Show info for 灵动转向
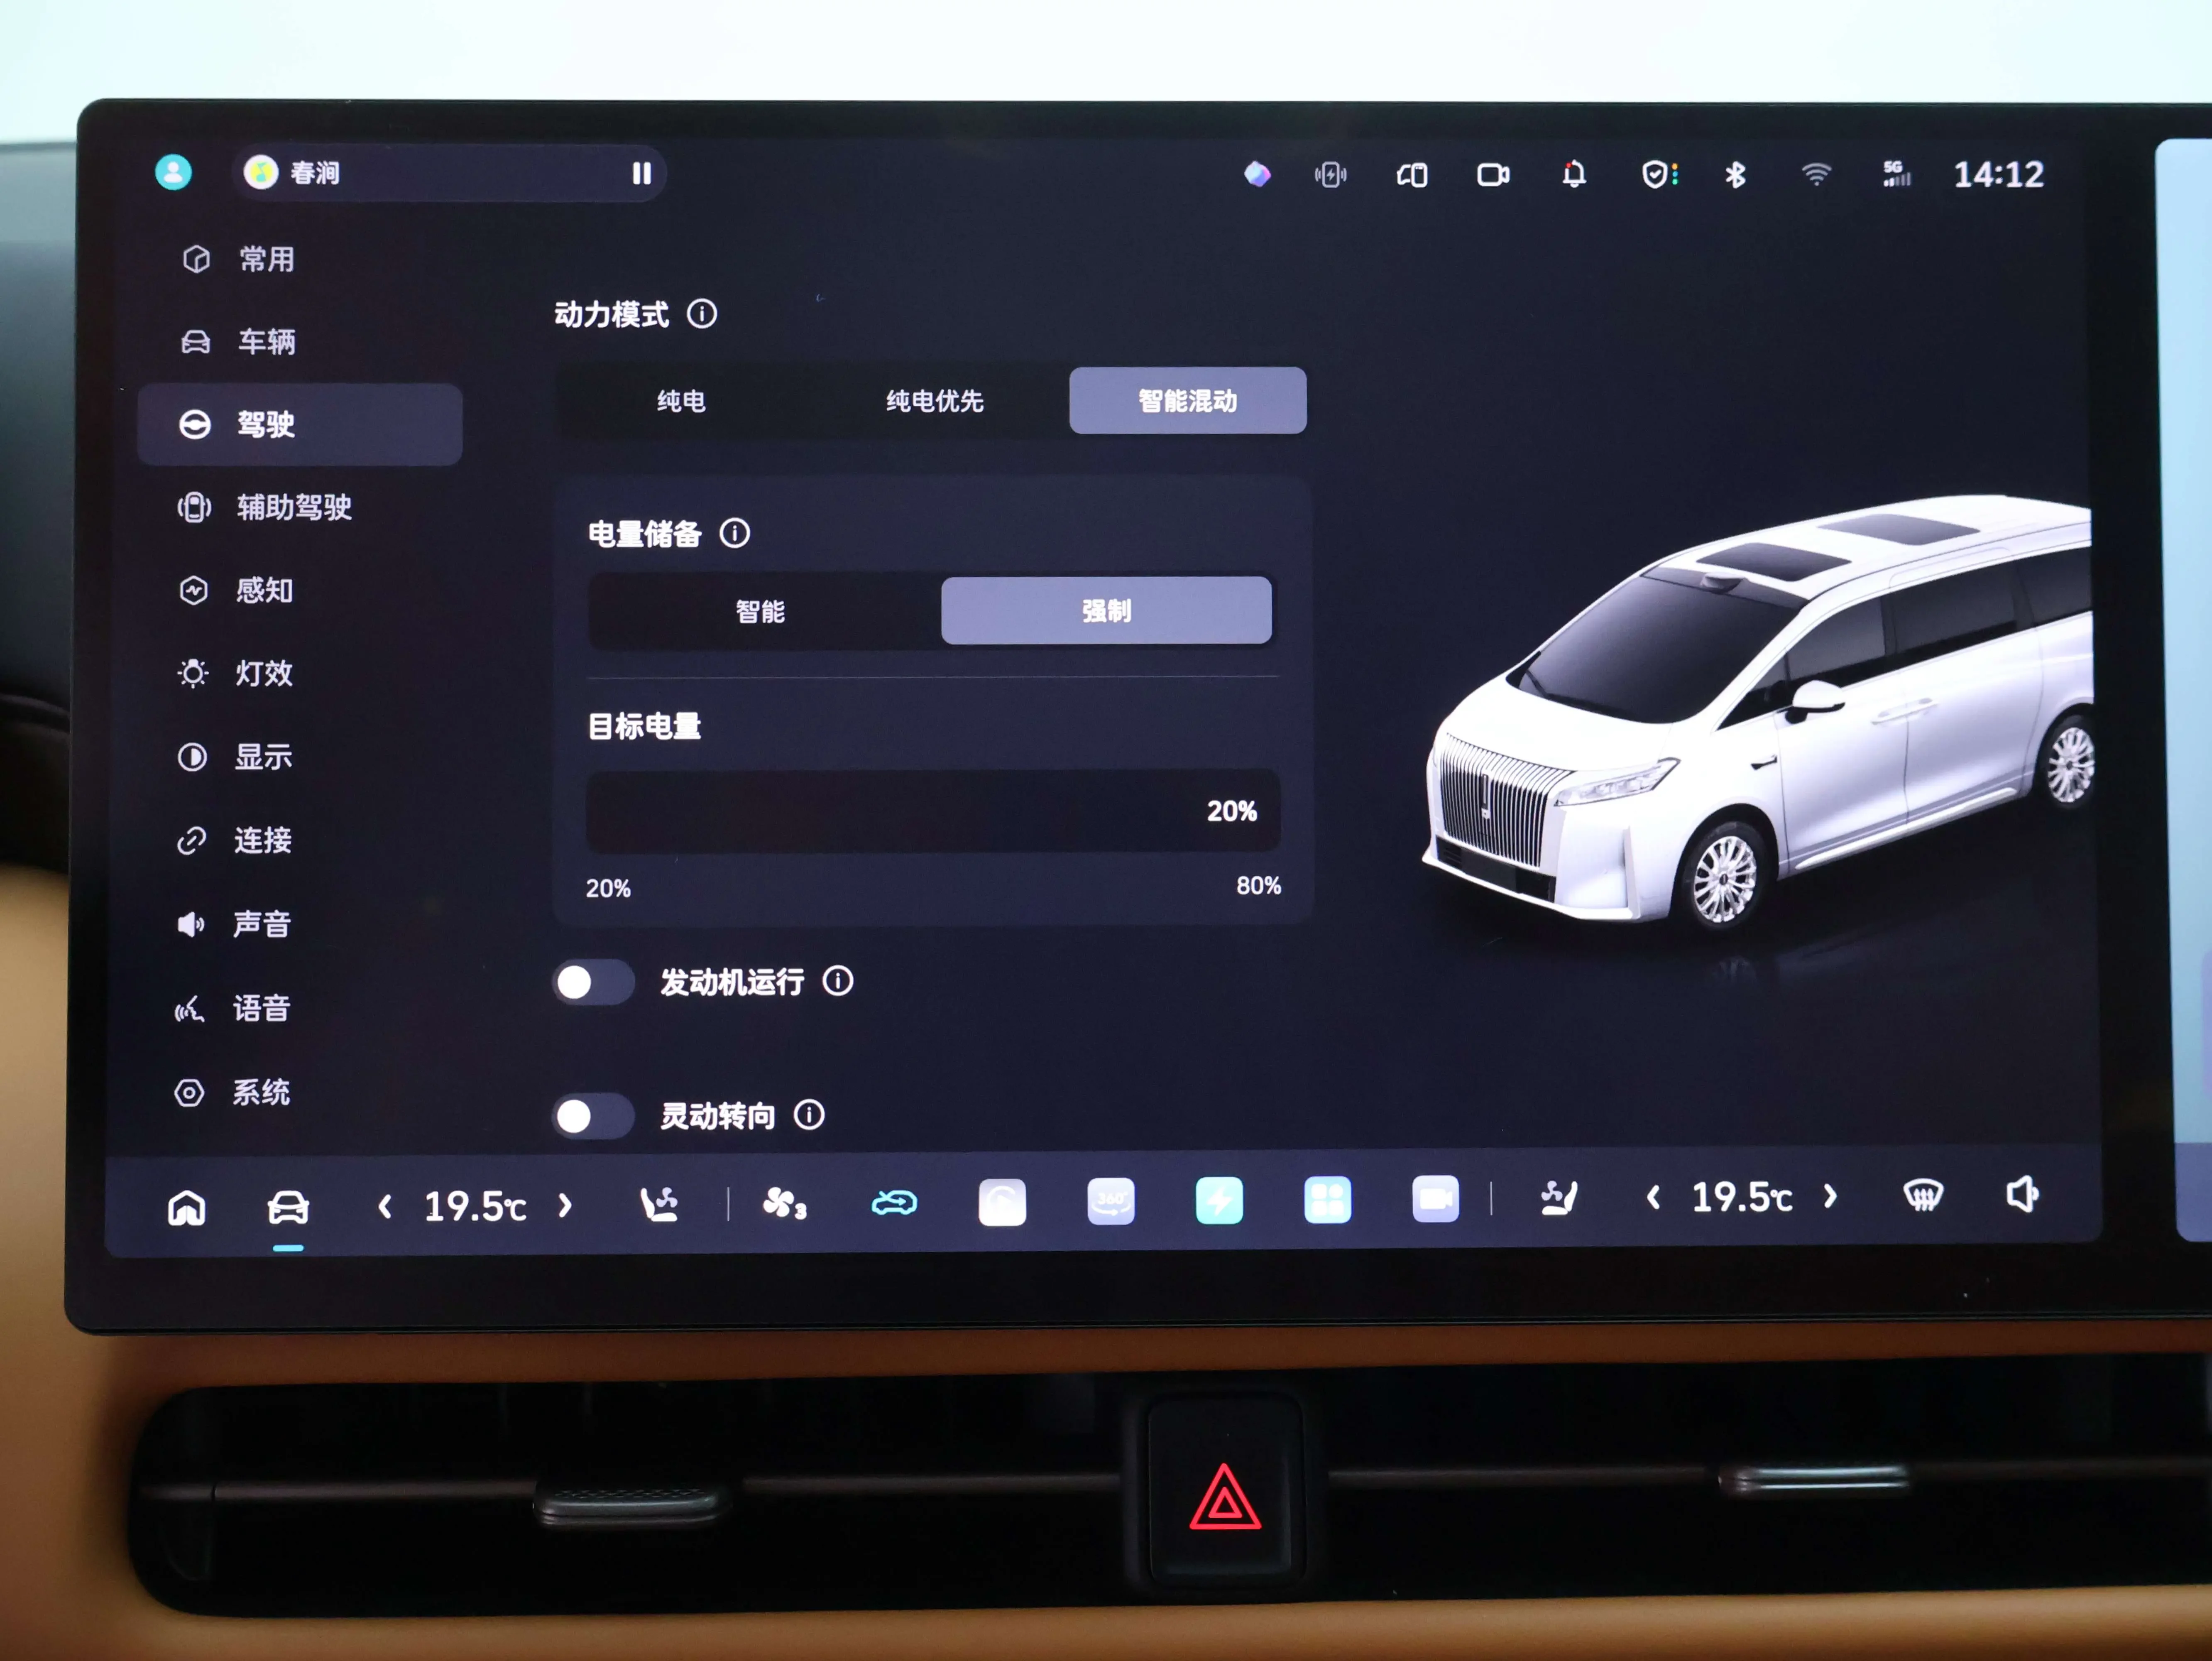This screenshot has width=2212, height=1661. tap(809, 1114)
